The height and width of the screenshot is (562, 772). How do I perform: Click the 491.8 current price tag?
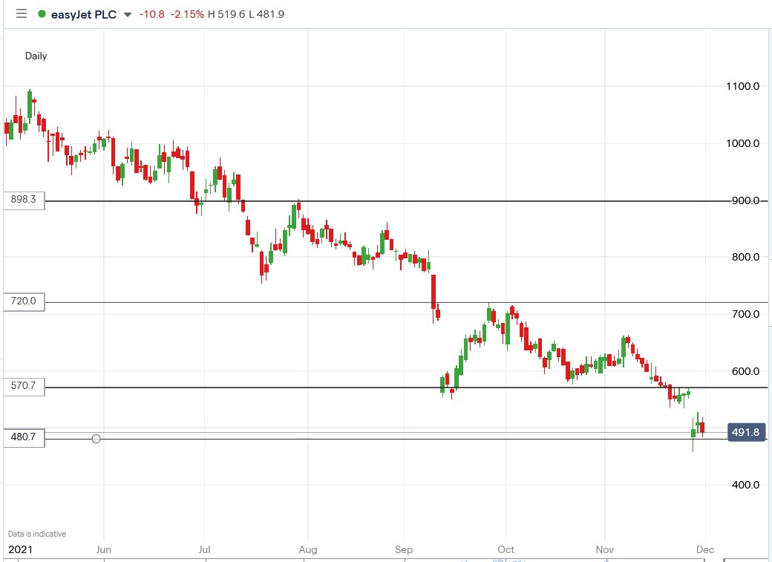pos(746,431)
